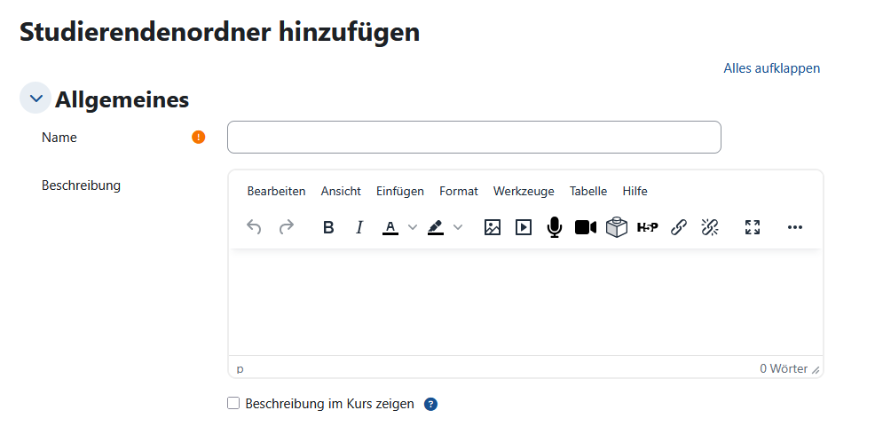Collapse the Allgemeines section chevron
This screenshot has width=883, height=434.
pos(35,99)
